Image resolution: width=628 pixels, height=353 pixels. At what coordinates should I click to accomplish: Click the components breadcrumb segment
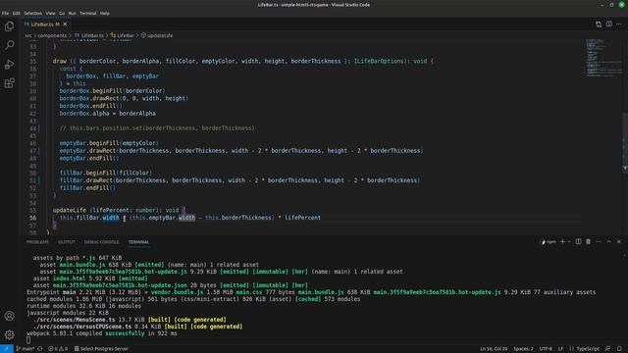[x=52, y=35]
